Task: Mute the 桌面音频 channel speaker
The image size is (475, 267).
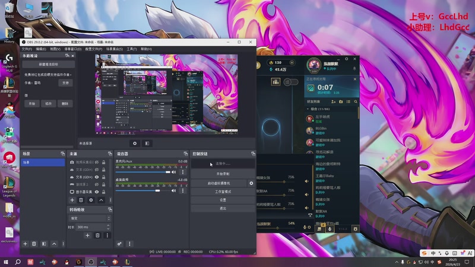Action: tap(173, 190)
